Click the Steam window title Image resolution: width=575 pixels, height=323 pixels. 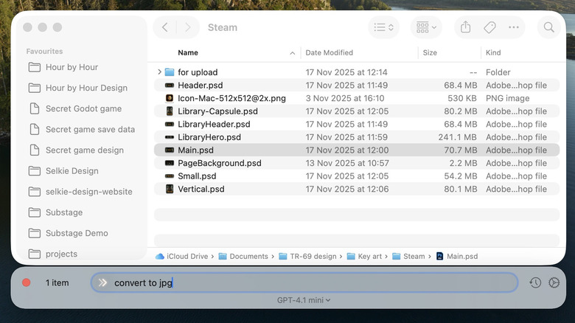(223, 27)
